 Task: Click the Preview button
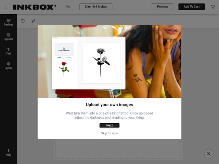[x=163, y=7]
